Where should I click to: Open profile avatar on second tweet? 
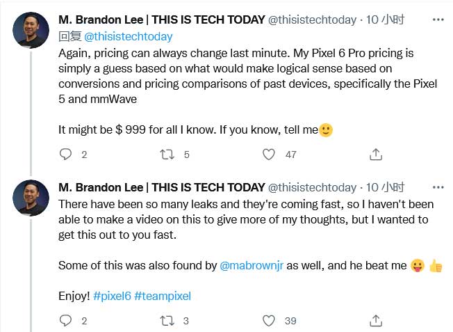pyautogui.click(x=31, y=198)
